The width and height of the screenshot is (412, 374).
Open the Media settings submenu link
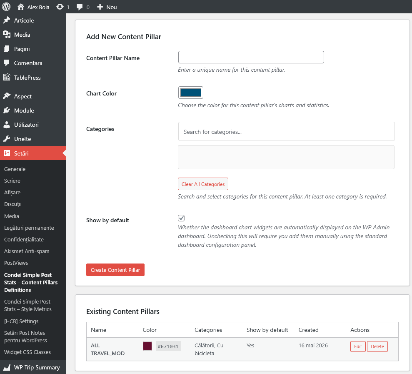[x=12, y=216]
